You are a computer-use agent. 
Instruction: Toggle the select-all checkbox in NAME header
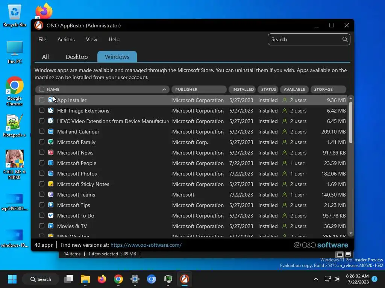(x=42, y=89)
